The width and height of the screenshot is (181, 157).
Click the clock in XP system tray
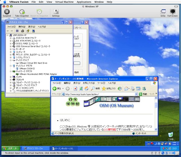(174, 148)
